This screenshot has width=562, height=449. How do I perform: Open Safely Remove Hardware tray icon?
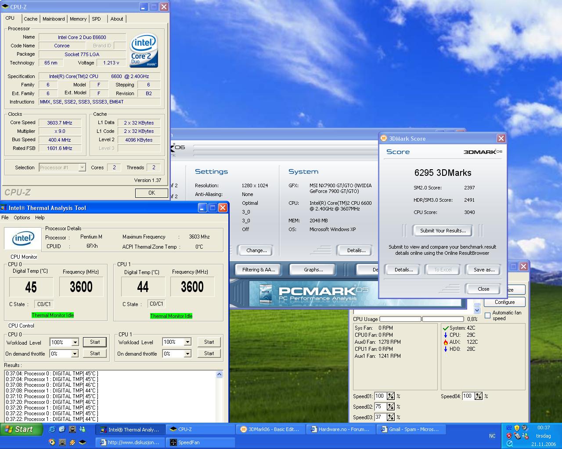point(517,435)
